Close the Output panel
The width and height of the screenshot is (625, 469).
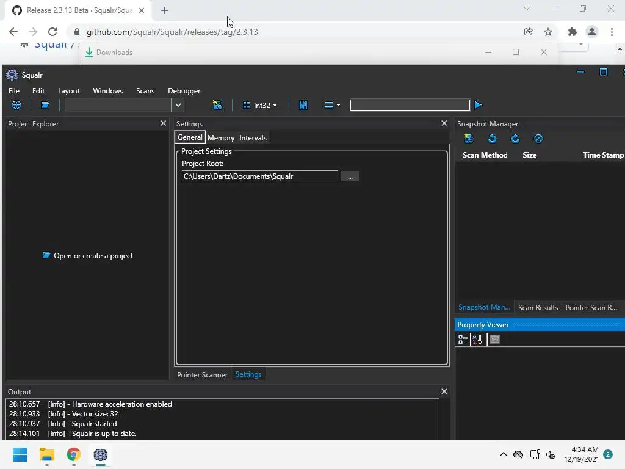444,391
